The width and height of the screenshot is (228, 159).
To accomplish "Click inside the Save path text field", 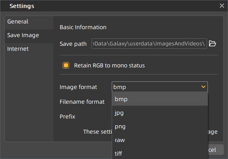I will 149,44.
